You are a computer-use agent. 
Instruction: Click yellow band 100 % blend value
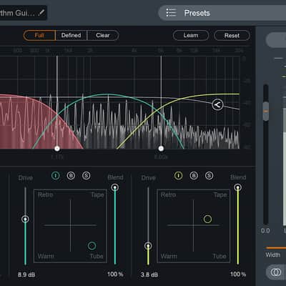pos(238,275)
